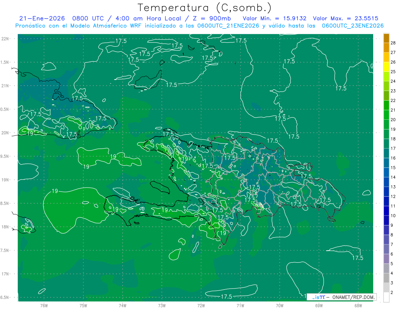Click the "28" color scale label
The width and height of the screenshot is (402, 310).
[x=393, y=43]
